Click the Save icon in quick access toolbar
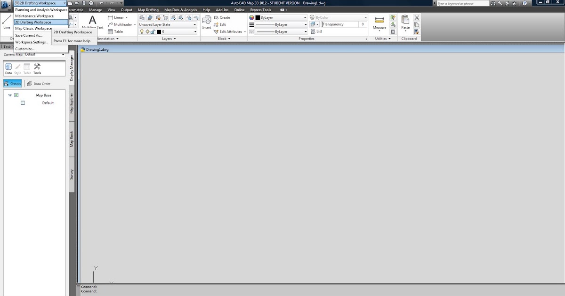Screen dimensions: 565x296 pos(84,3)
